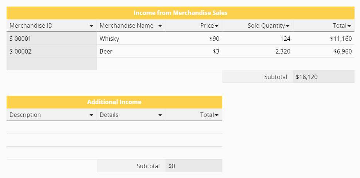Open the Merchandise Name filter dropdown
The height and width of the screenshot is (178, 360).
point(160,26)
